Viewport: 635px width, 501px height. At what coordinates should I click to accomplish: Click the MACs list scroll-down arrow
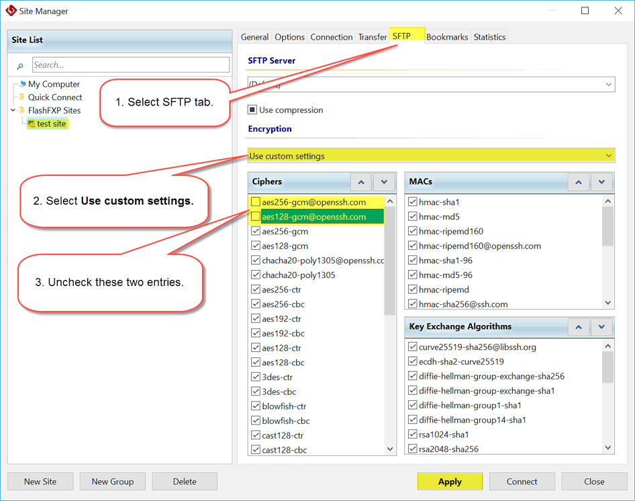(x=607, y=302)
